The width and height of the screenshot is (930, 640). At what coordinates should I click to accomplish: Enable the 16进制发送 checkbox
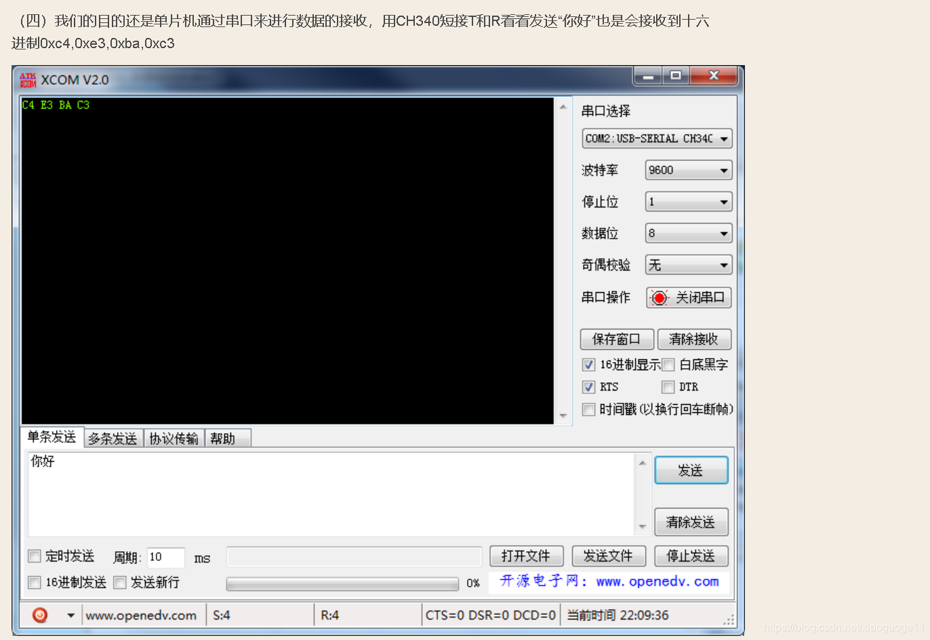(x=34, y=582)
